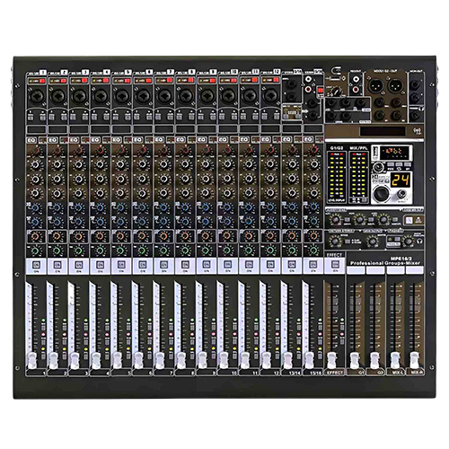This screenshot has width=449, height=449.
Task: Click channel 7's XLR combo input jack
Action: click(164, 96)
